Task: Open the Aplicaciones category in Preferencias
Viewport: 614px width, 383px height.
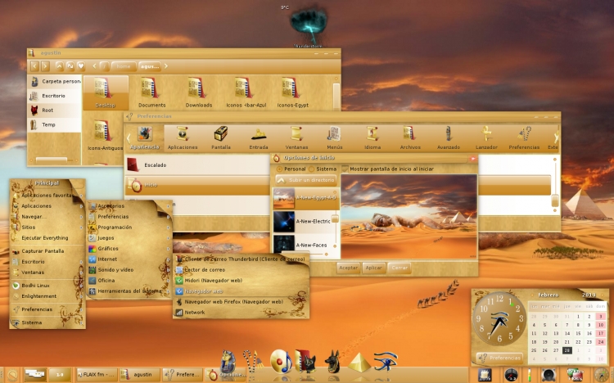Action: point(182,137)
